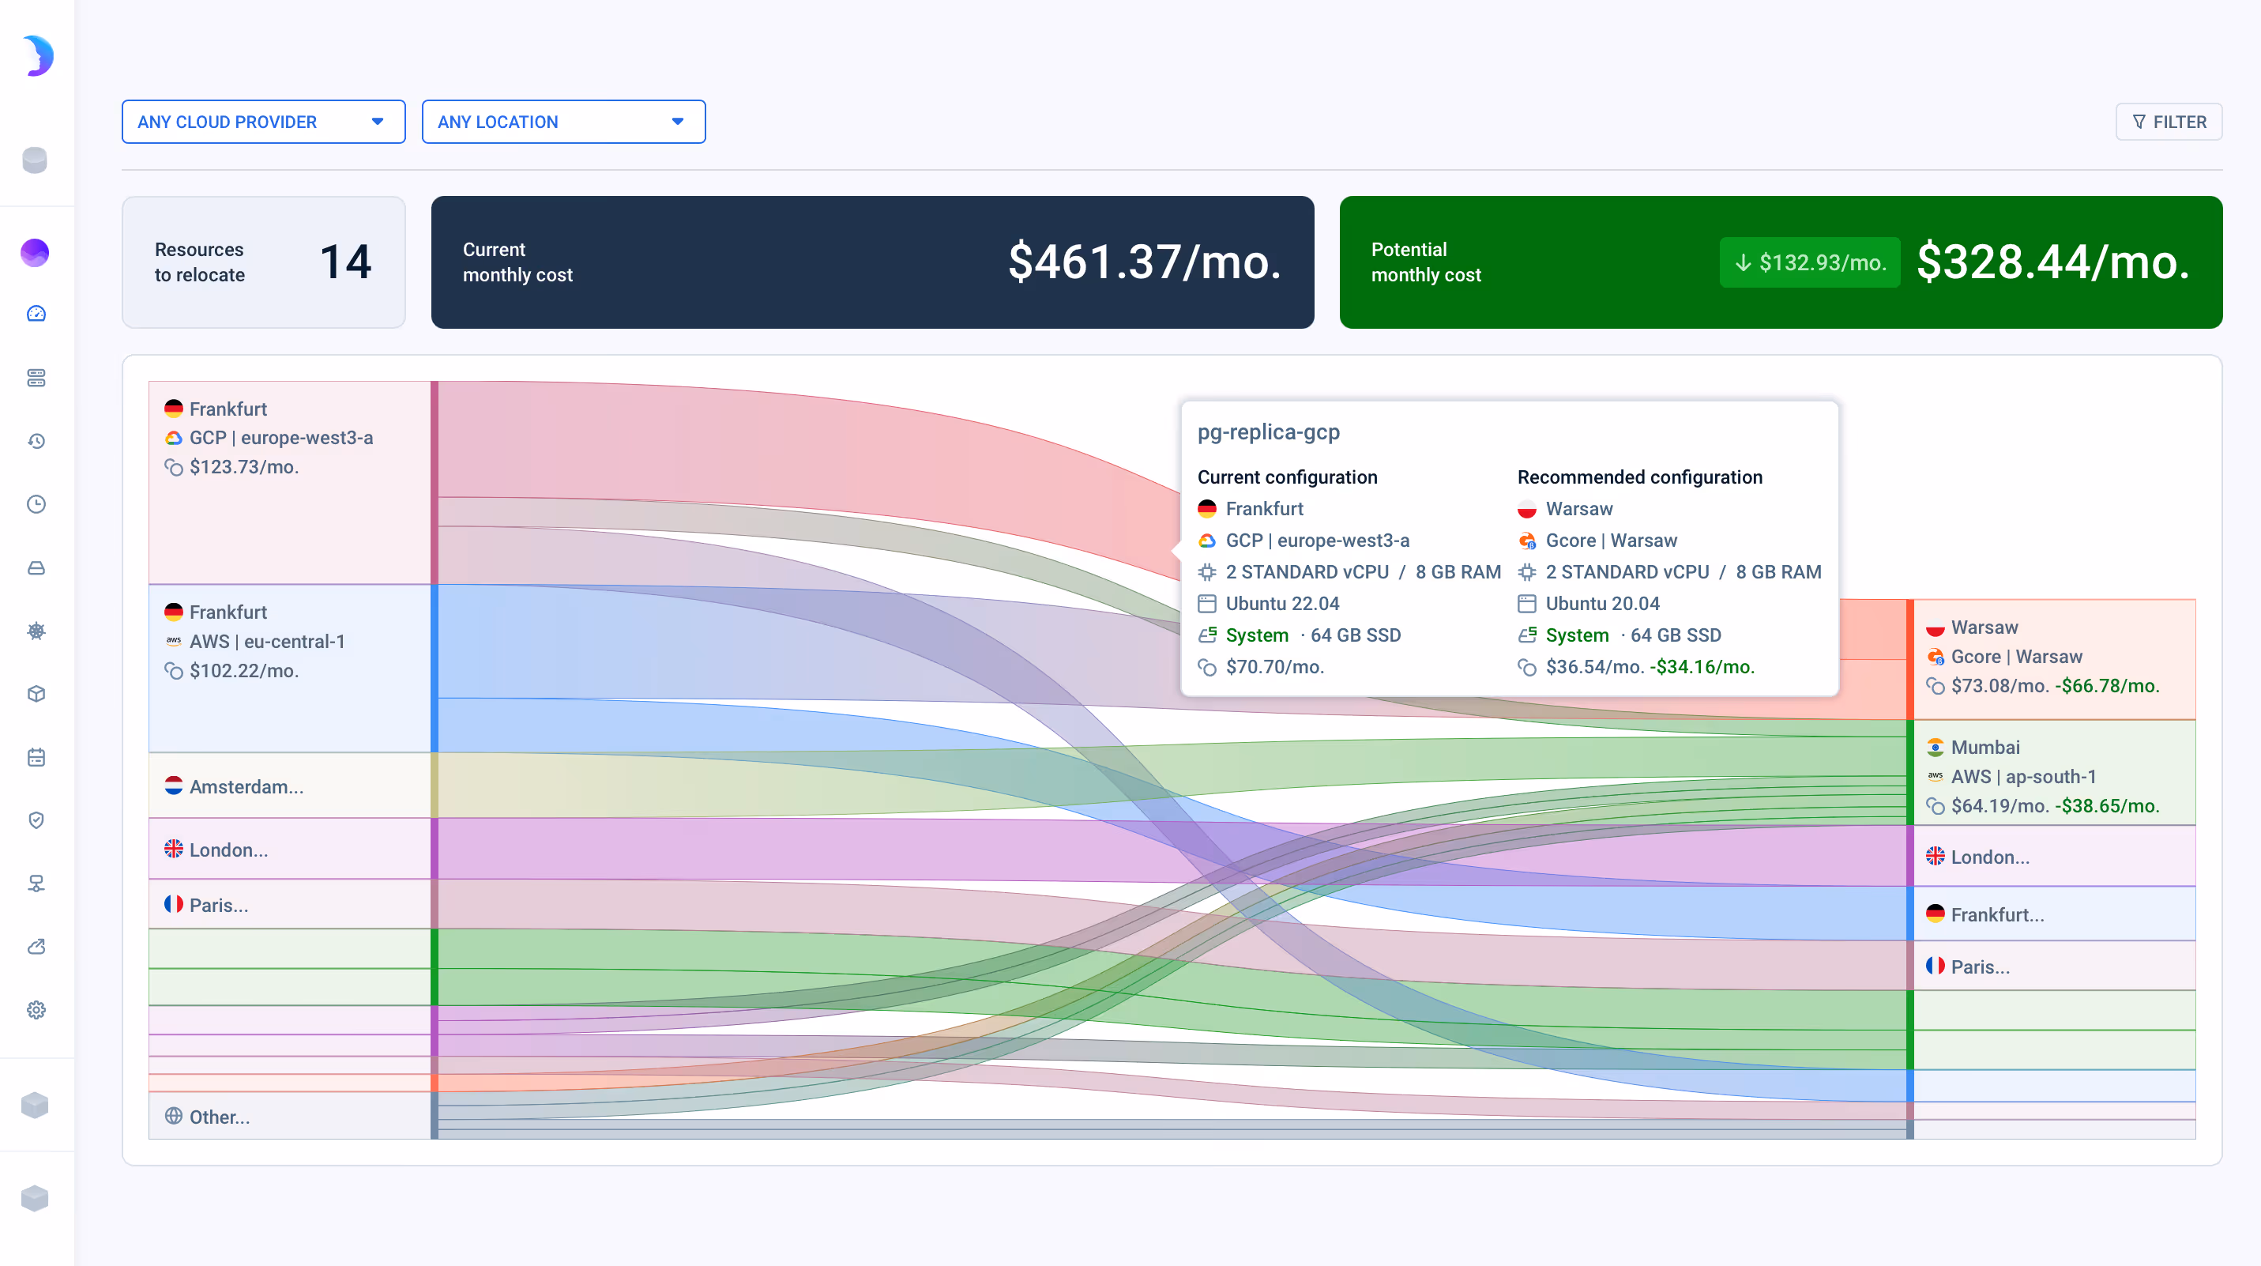
Task: Click the -$34.16/mo. savings text in tooltip
Action: pyautogui.click(x=1702, y=666)
